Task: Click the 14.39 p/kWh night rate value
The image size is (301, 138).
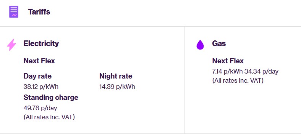Action: 117,87
